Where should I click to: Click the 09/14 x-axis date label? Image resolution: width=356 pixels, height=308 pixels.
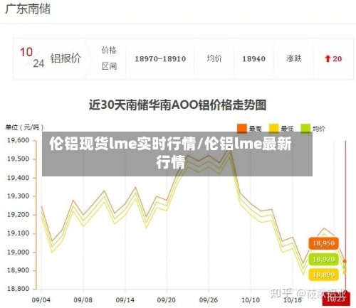pos(125,300)
